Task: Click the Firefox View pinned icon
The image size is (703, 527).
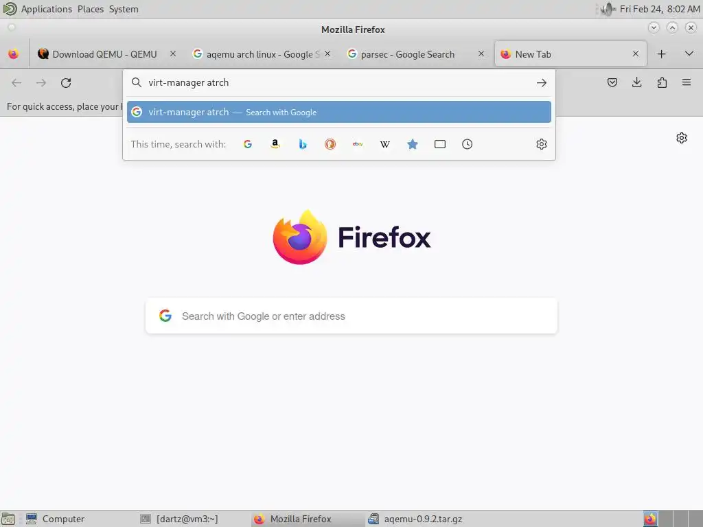Action: pos(14,54)
